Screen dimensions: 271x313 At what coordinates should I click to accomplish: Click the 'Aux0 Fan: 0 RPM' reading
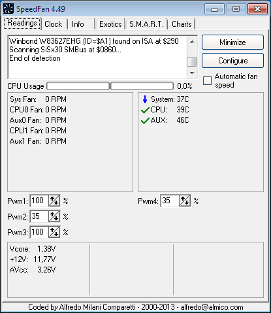click(x=38, y=120)
